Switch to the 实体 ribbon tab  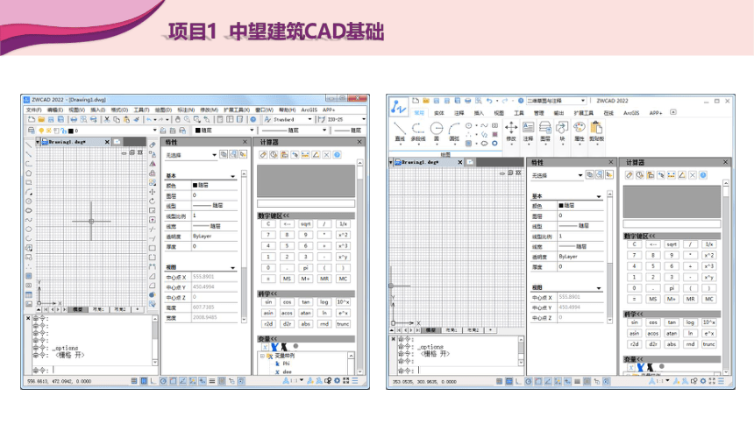439,113
